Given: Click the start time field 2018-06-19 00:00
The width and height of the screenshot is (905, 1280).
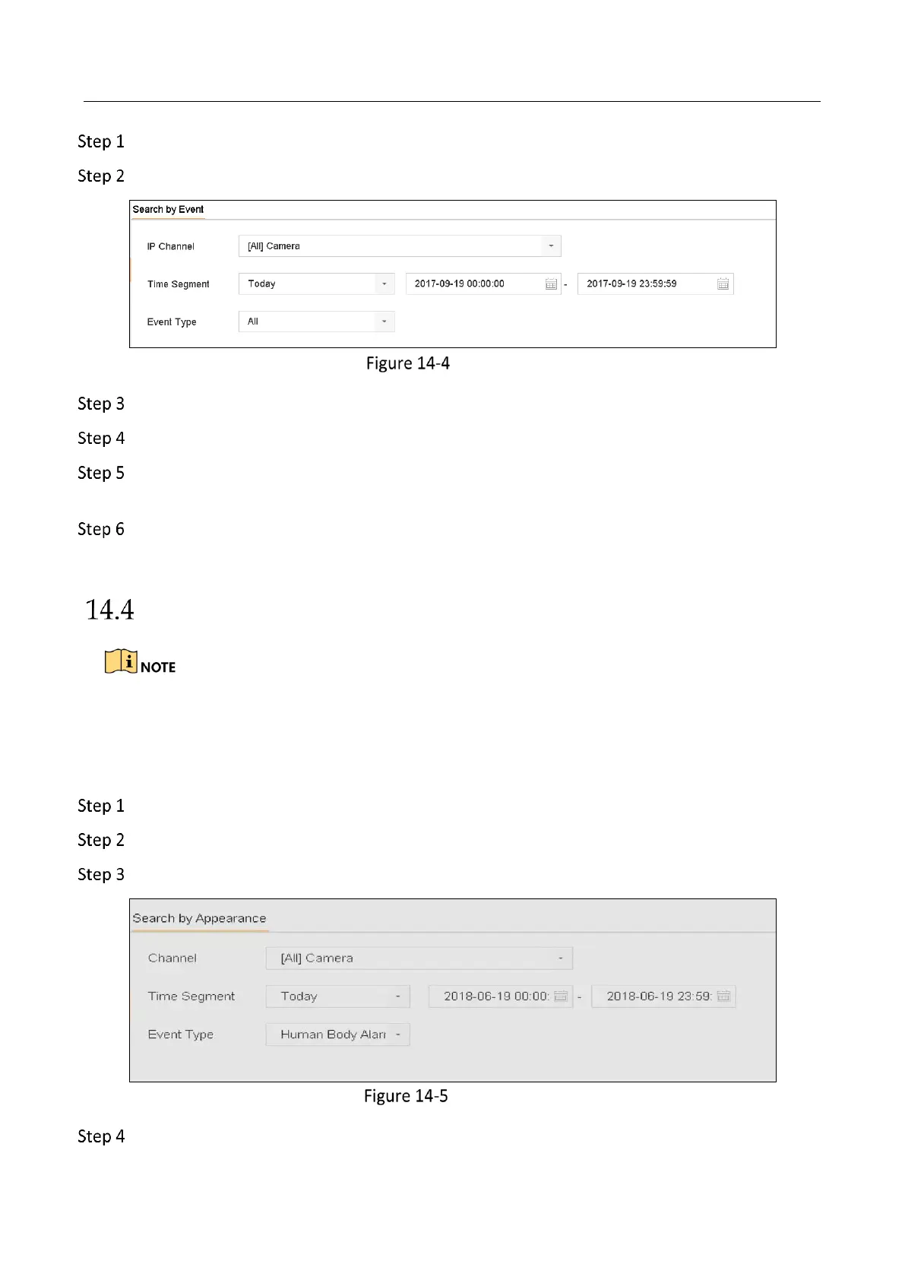Looking at the screenshot, I should coord(500,996).
